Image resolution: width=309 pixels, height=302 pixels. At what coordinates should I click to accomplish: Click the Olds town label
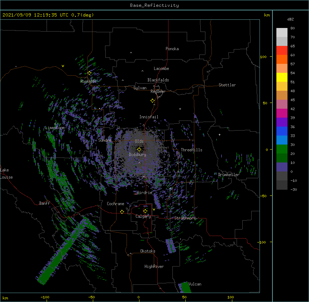[139, 141]
